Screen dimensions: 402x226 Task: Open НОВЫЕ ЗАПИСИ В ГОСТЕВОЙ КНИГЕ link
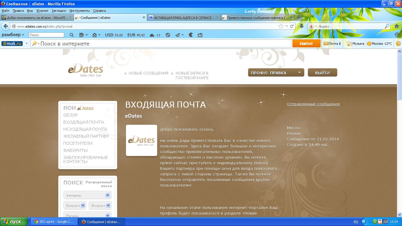pyautogui.click(x=192, y=75)
